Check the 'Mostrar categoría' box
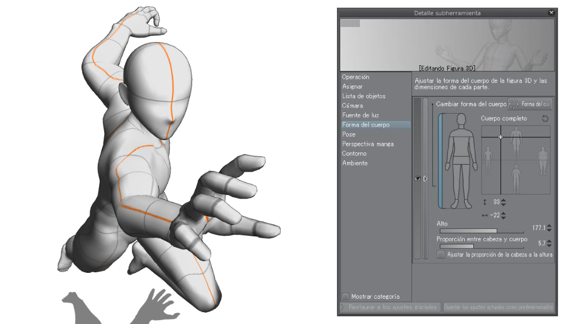Image resolution: width=577 pixels, height=324 pixels. click(345, 296)
